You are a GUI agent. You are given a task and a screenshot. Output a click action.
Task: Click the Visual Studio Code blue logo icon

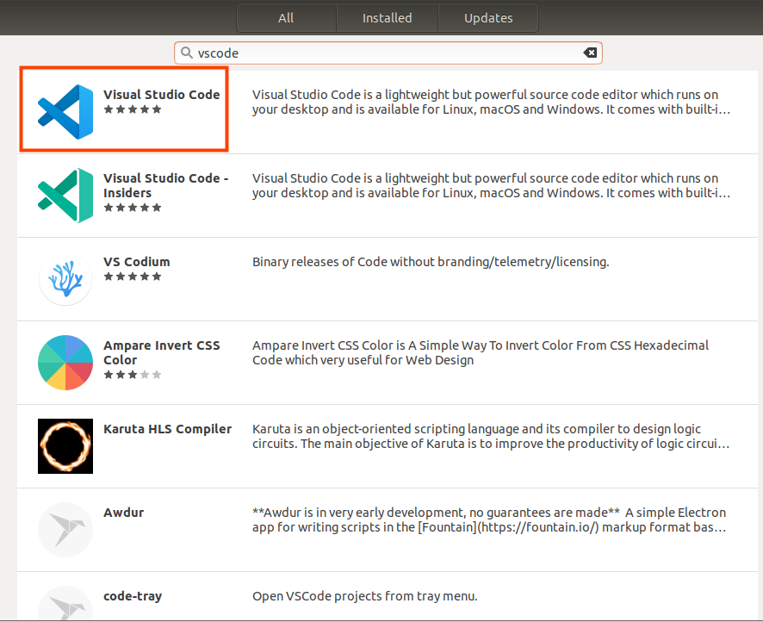coord(65,112)
